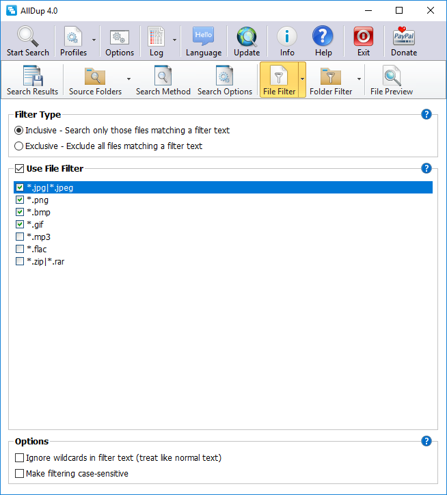Expand the File Filter dropdown arrow
Image resolution: width=447 pixels, height=495 pixels.
[302, 79]
